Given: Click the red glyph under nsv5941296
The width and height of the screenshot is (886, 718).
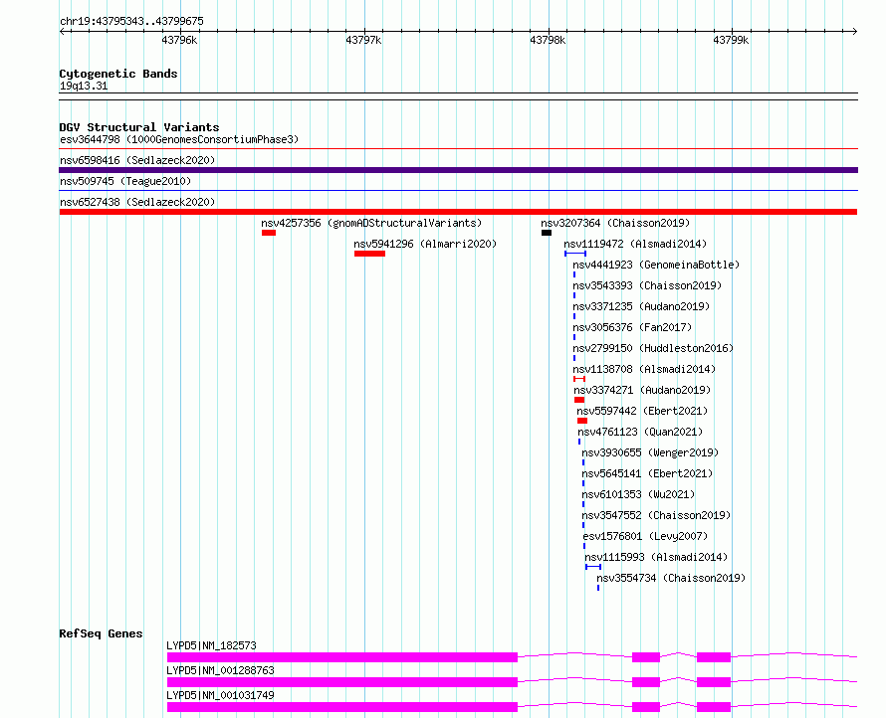Looking at the screenshot, I should [x=369, y=254].
